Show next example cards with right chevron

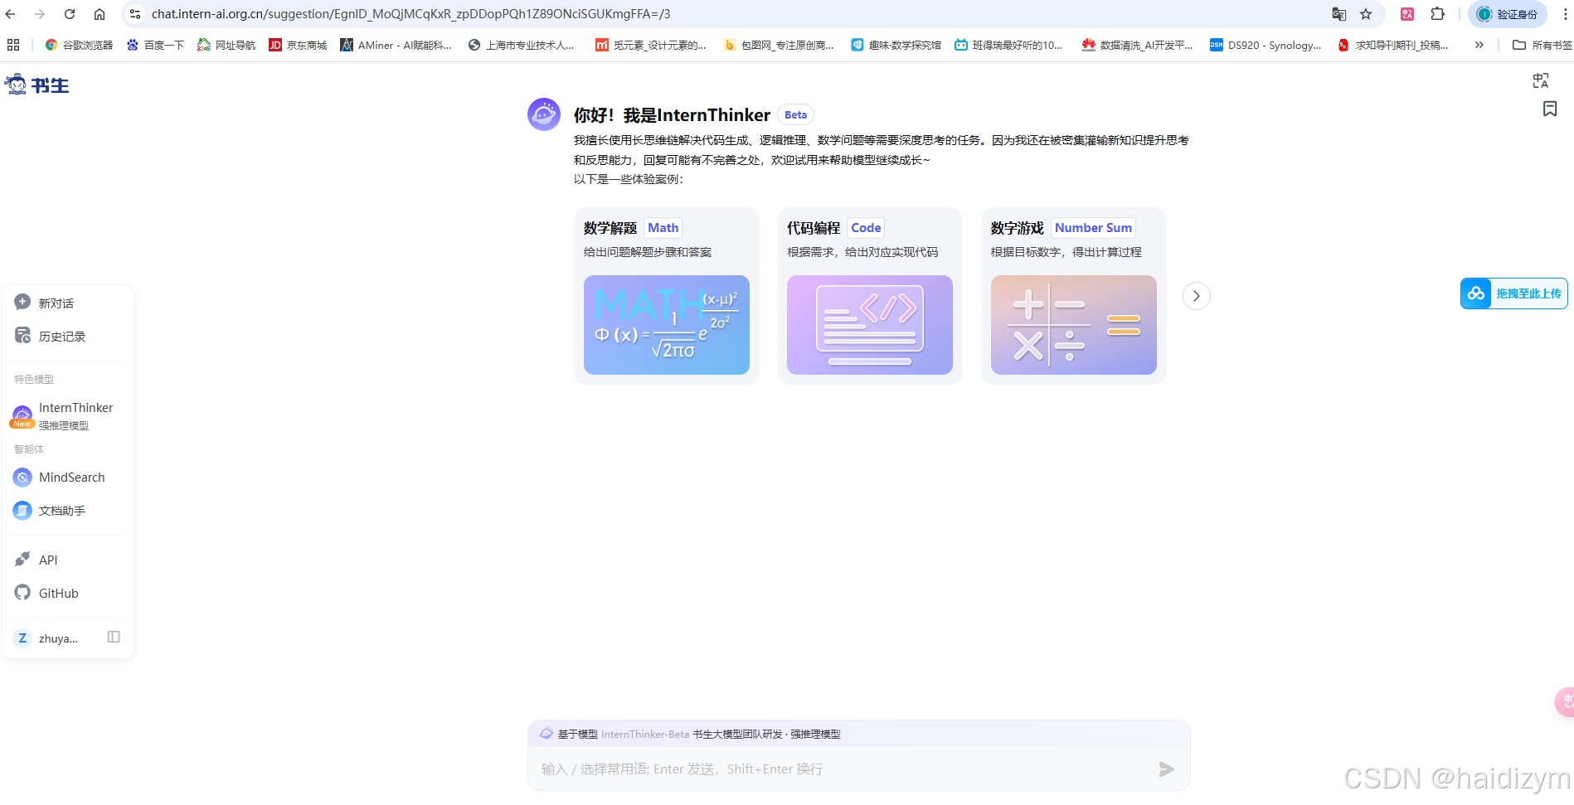point(1197,296)
